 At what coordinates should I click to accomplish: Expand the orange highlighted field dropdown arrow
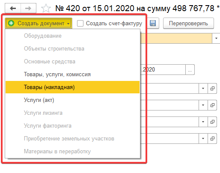tap(216, 38)
